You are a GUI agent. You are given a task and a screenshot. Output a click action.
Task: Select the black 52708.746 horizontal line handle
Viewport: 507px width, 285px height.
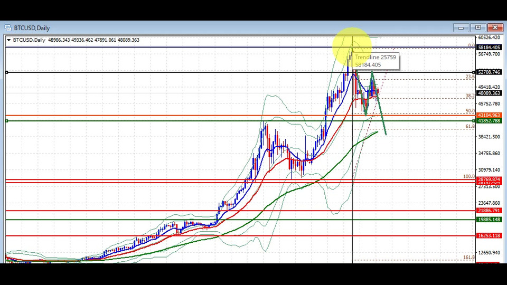pos(6,72)
